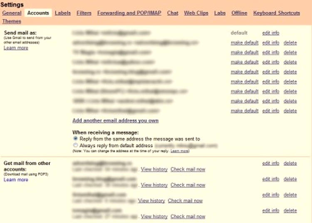Edit info for eighth Send mail address
Image resolution: width=312 pixels, height=223 pixels.
tap(271, 101)
